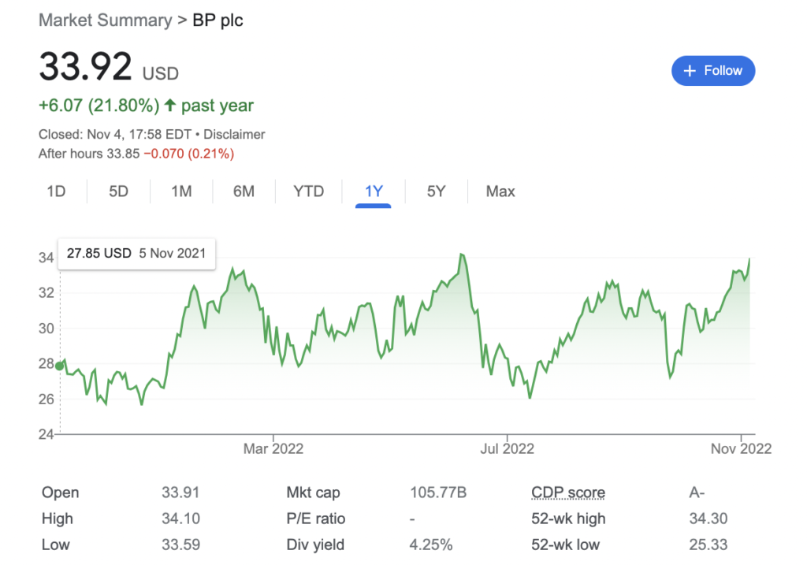Switch to the 1M time range
Screen dimensions: 807x565
coord(181,191)
